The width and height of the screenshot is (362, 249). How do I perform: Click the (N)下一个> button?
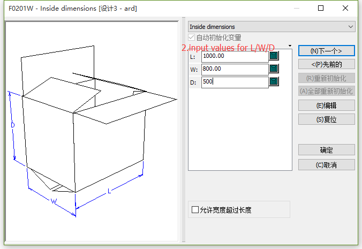point(326,51)
